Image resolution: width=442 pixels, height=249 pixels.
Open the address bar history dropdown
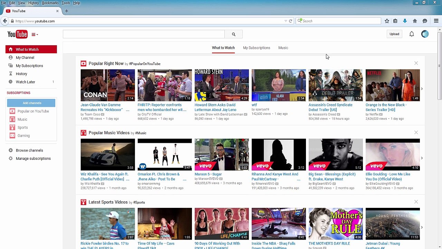pos(286,21)
